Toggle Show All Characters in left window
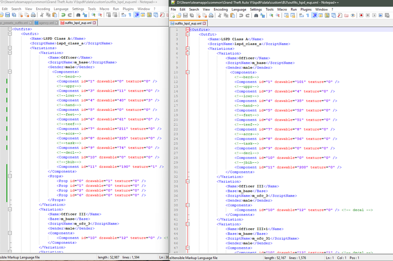The width and height of the screenshot is (393, 261). (x=130, y=15)
